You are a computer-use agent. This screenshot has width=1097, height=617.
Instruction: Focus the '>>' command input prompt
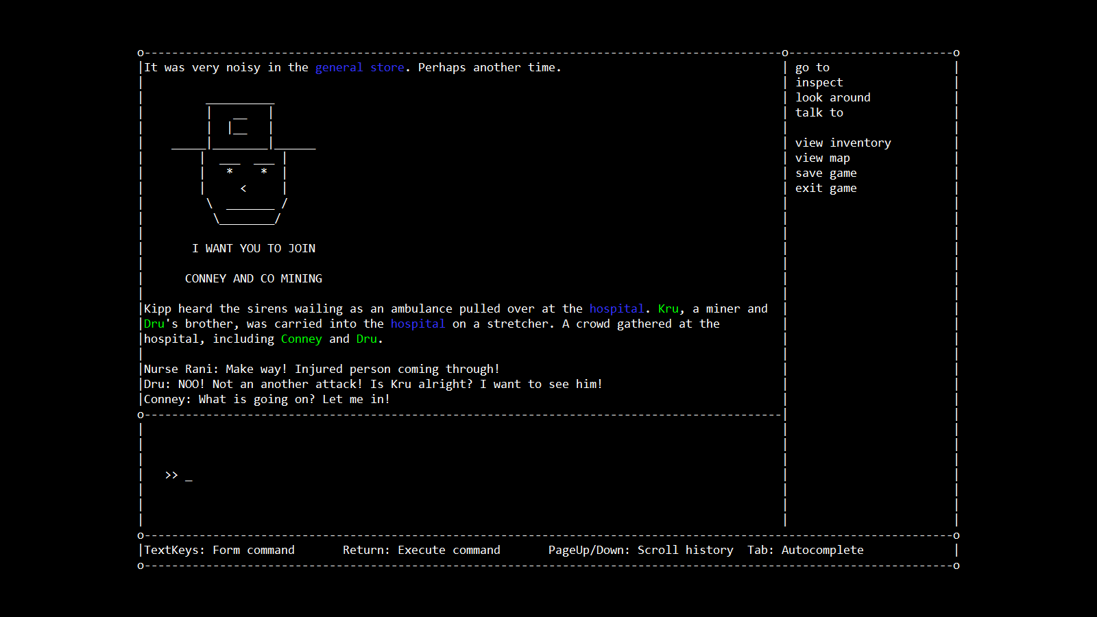[x=179, y=475]
